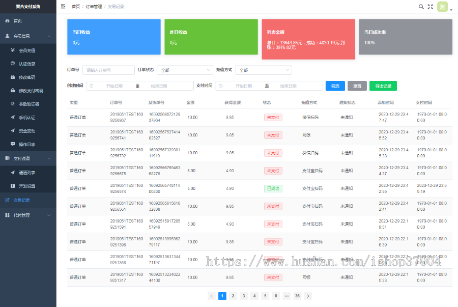Go to page 2 in pagination
Image resolution: width=458 pixels, height=307 pixels.
point(233,296)
